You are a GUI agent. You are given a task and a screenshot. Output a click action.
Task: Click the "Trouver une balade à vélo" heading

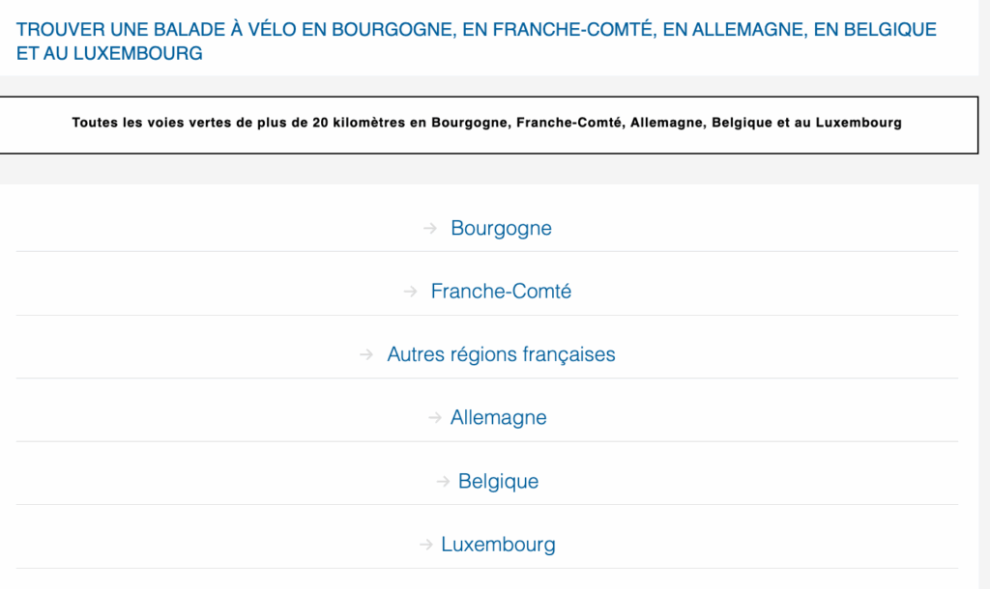(476, 42)
